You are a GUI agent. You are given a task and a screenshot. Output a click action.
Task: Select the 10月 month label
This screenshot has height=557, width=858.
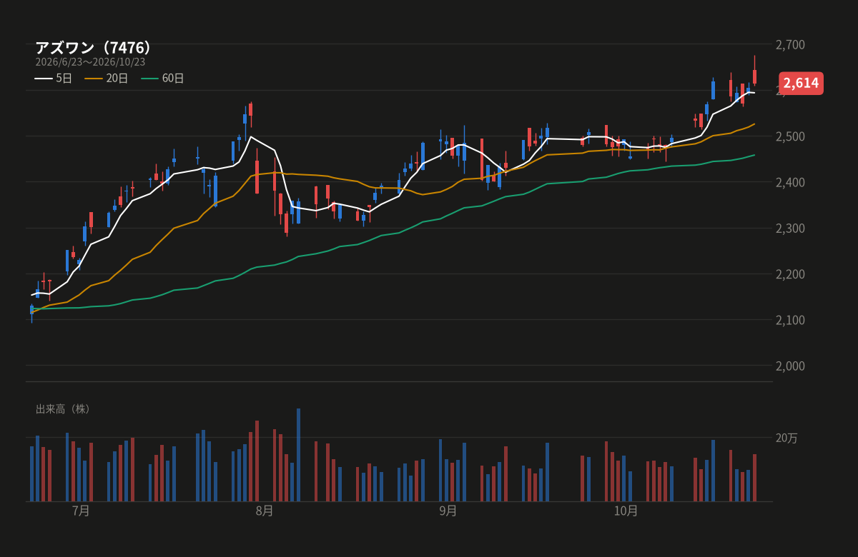click(626, 511)
